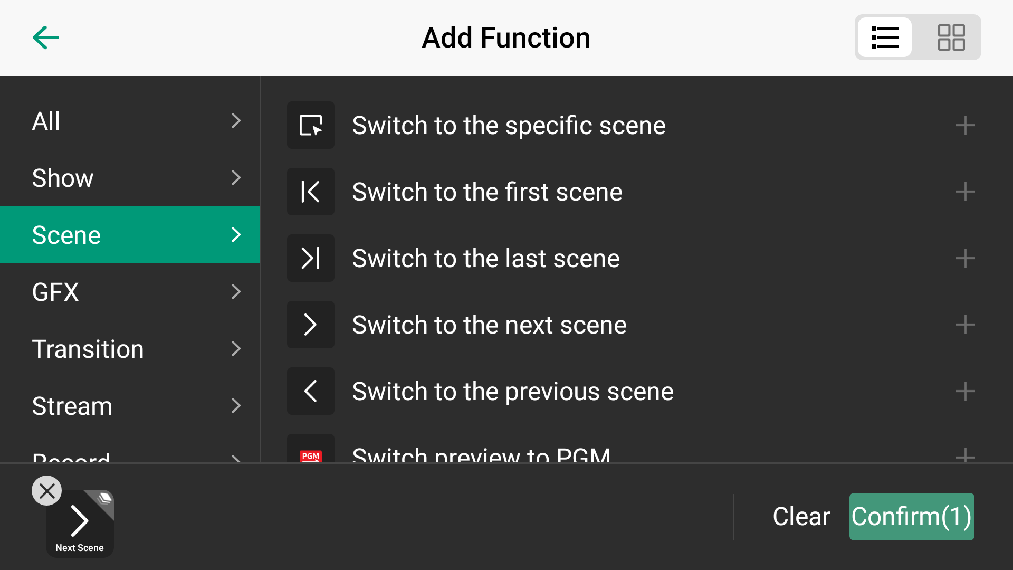Click the first scene icon
The height and width of the screenshot is (570, 1013).
[310, 192]
